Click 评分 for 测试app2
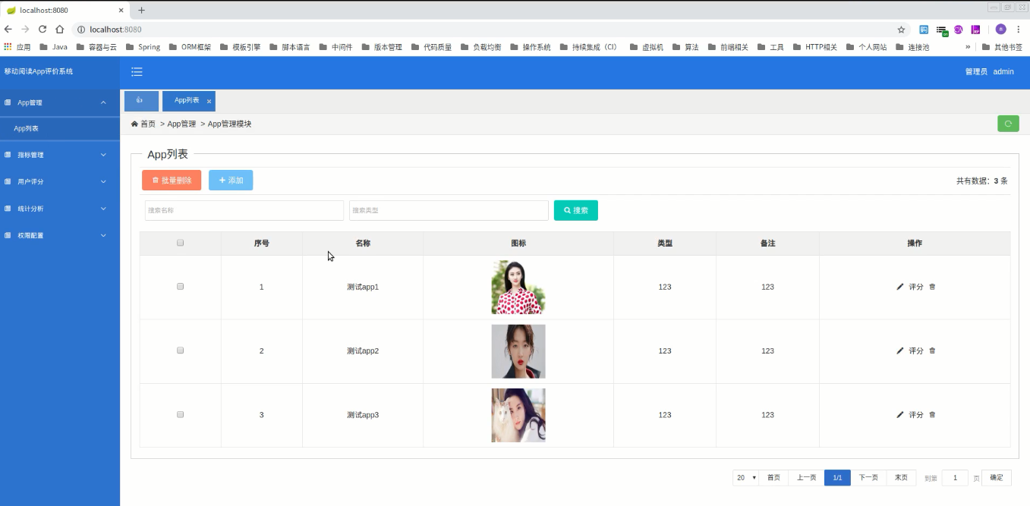The height and width of the screenshot is (506, 1030). pyautogui.click(x=916, y=350)
